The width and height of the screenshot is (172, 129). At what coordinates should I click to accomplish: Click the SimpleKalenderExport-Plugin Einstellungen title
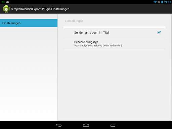pos(40,9)
